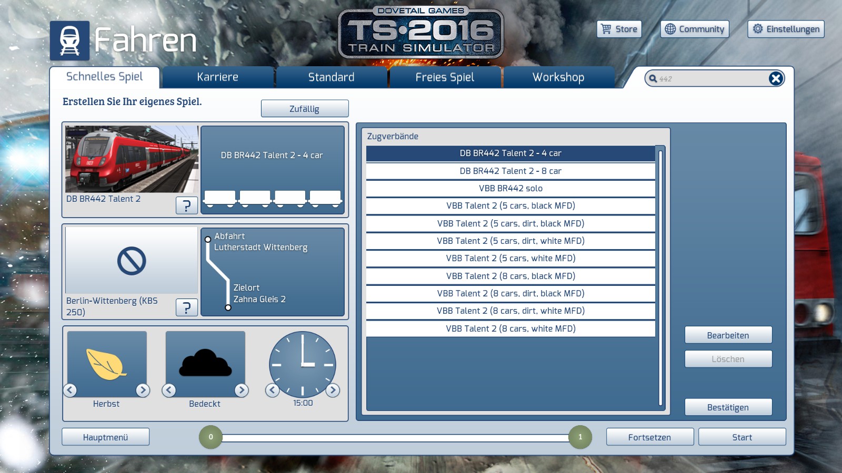Click the magnifier search icon

pos(653,79)
